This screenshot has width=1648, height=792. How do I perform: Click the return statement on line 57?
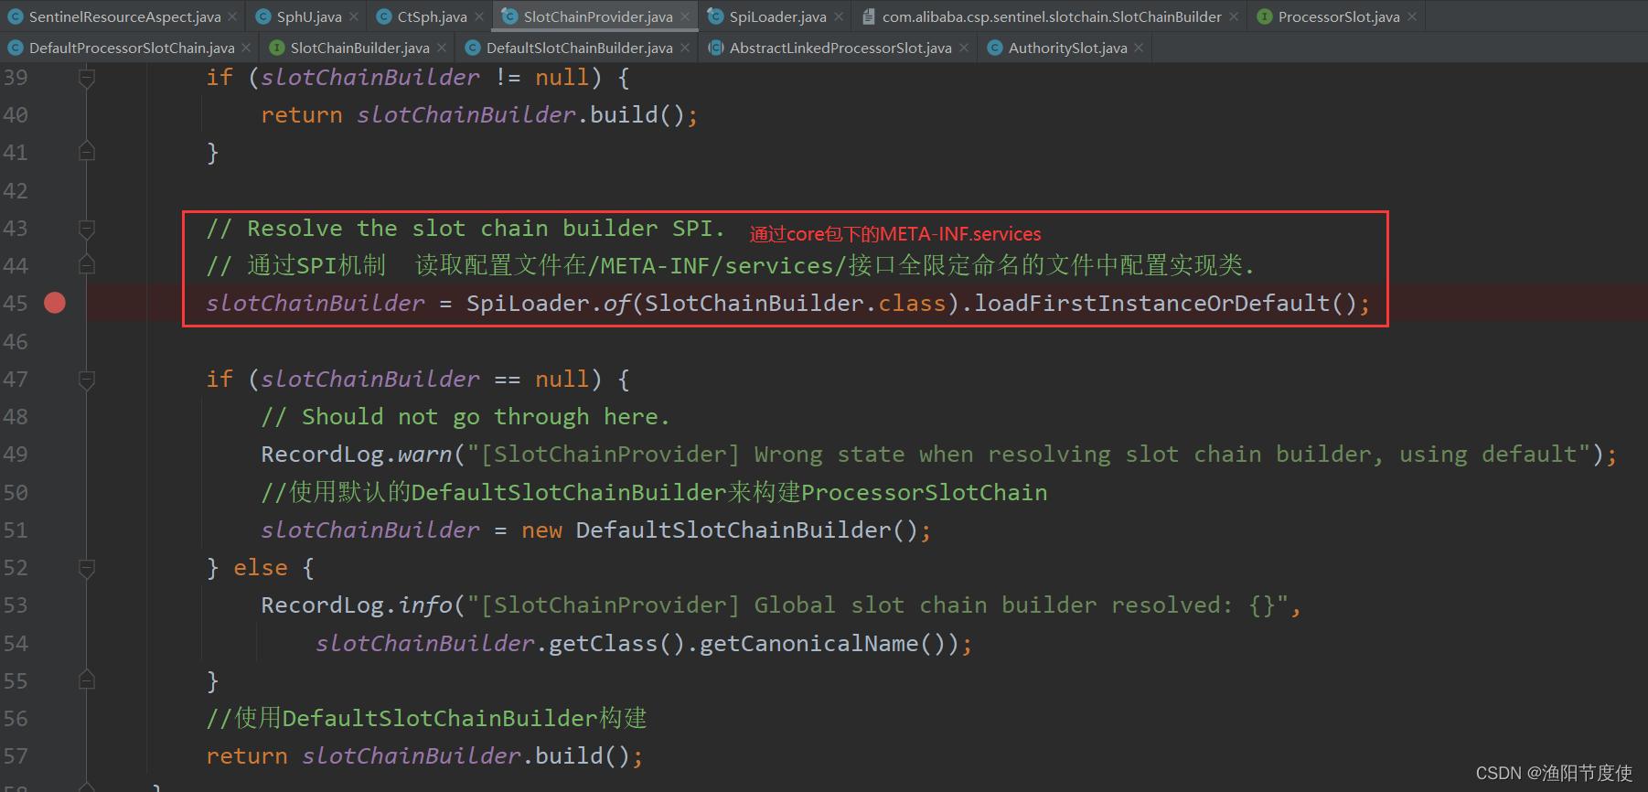424,756
